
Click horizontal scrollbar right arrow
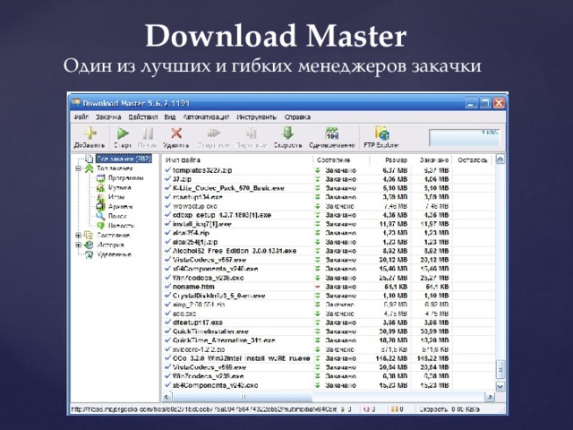490,397
